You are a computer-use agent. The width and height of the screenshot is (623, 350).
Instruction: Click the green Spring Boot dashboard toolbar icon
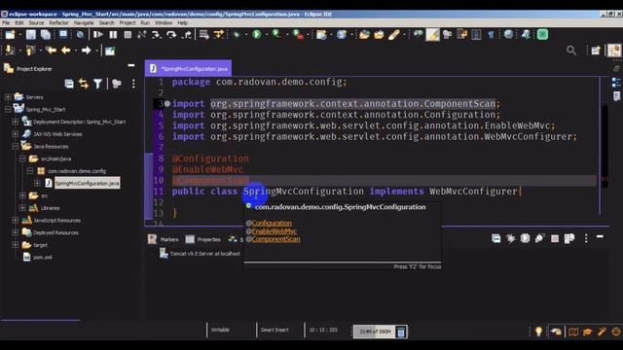click(x=543, y=35)
